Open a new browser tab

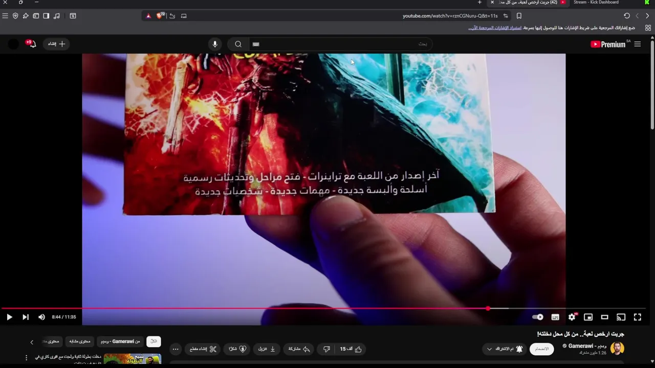pyautogui.click(x=479, y=3)
